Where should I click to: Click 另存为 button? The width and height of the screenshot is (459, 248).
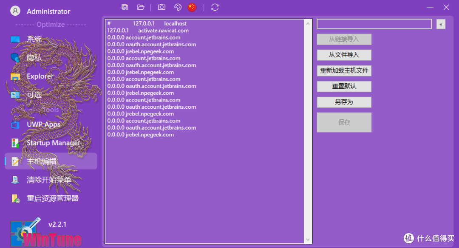(x=344, y=102)
